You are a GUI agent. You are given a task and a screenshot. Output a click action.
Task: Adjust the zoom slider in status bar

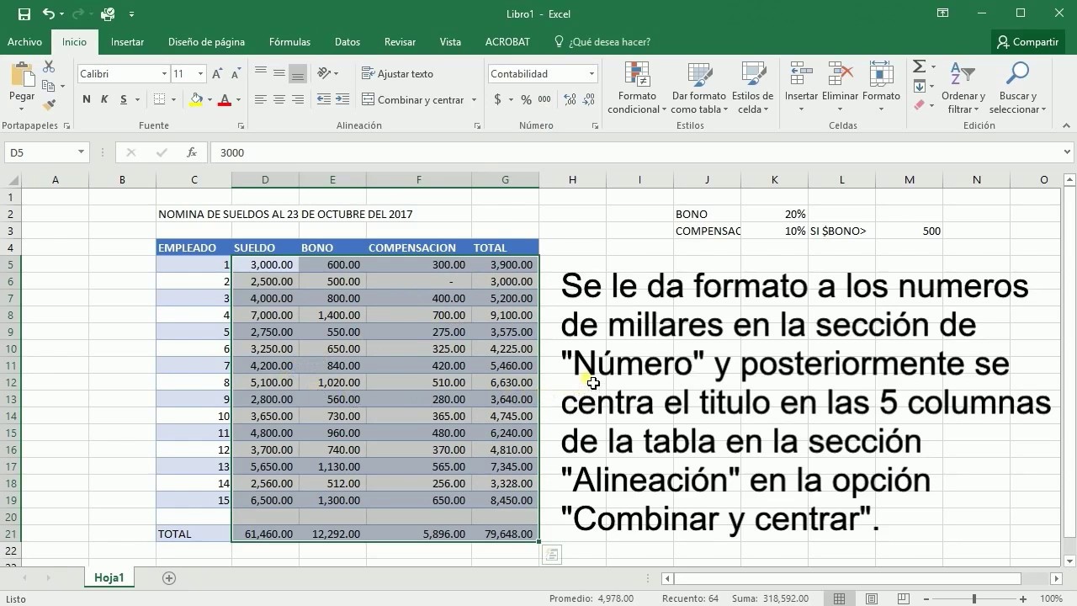click(975, 599)
